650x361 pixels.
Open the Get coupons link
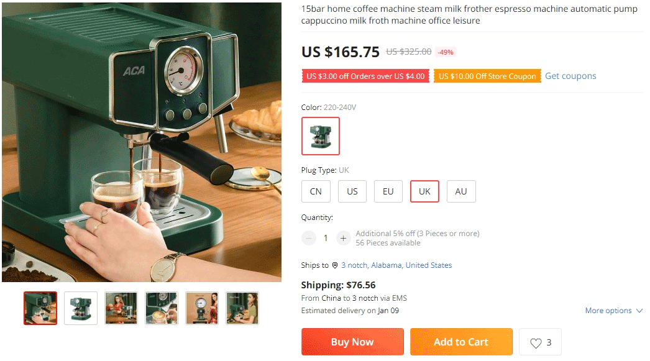[x=570, y=76]
